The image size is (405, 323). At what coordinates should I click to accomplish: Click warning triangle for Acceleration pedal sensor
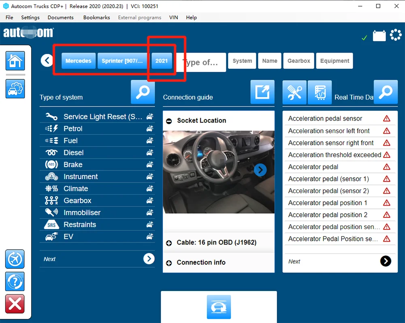click(x=387, y=119)
